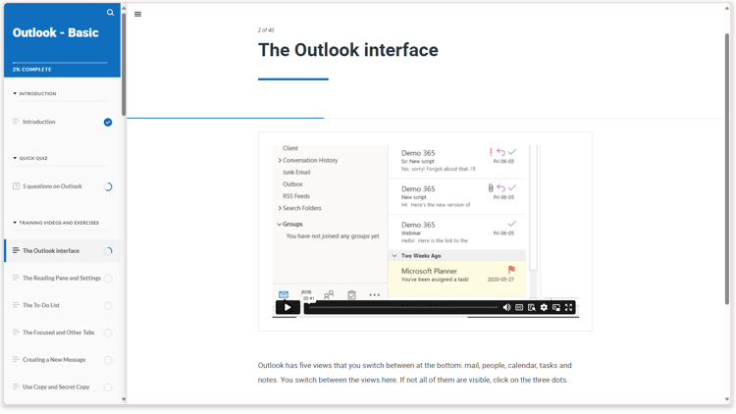Viewport: 736px width, 414px height.
Task: Open video settings gear
Action: [544, 308]
